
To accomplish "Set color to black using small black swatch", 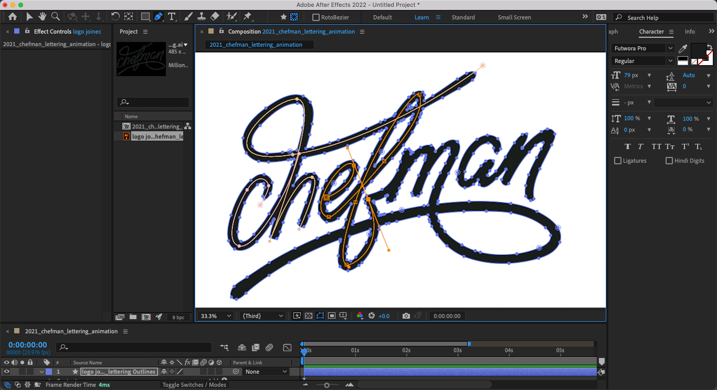I will (x=682, y=59).
